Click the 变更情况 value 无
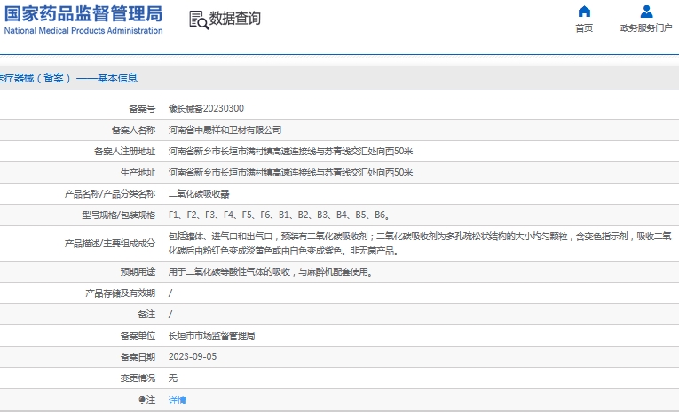 point(173,378)
